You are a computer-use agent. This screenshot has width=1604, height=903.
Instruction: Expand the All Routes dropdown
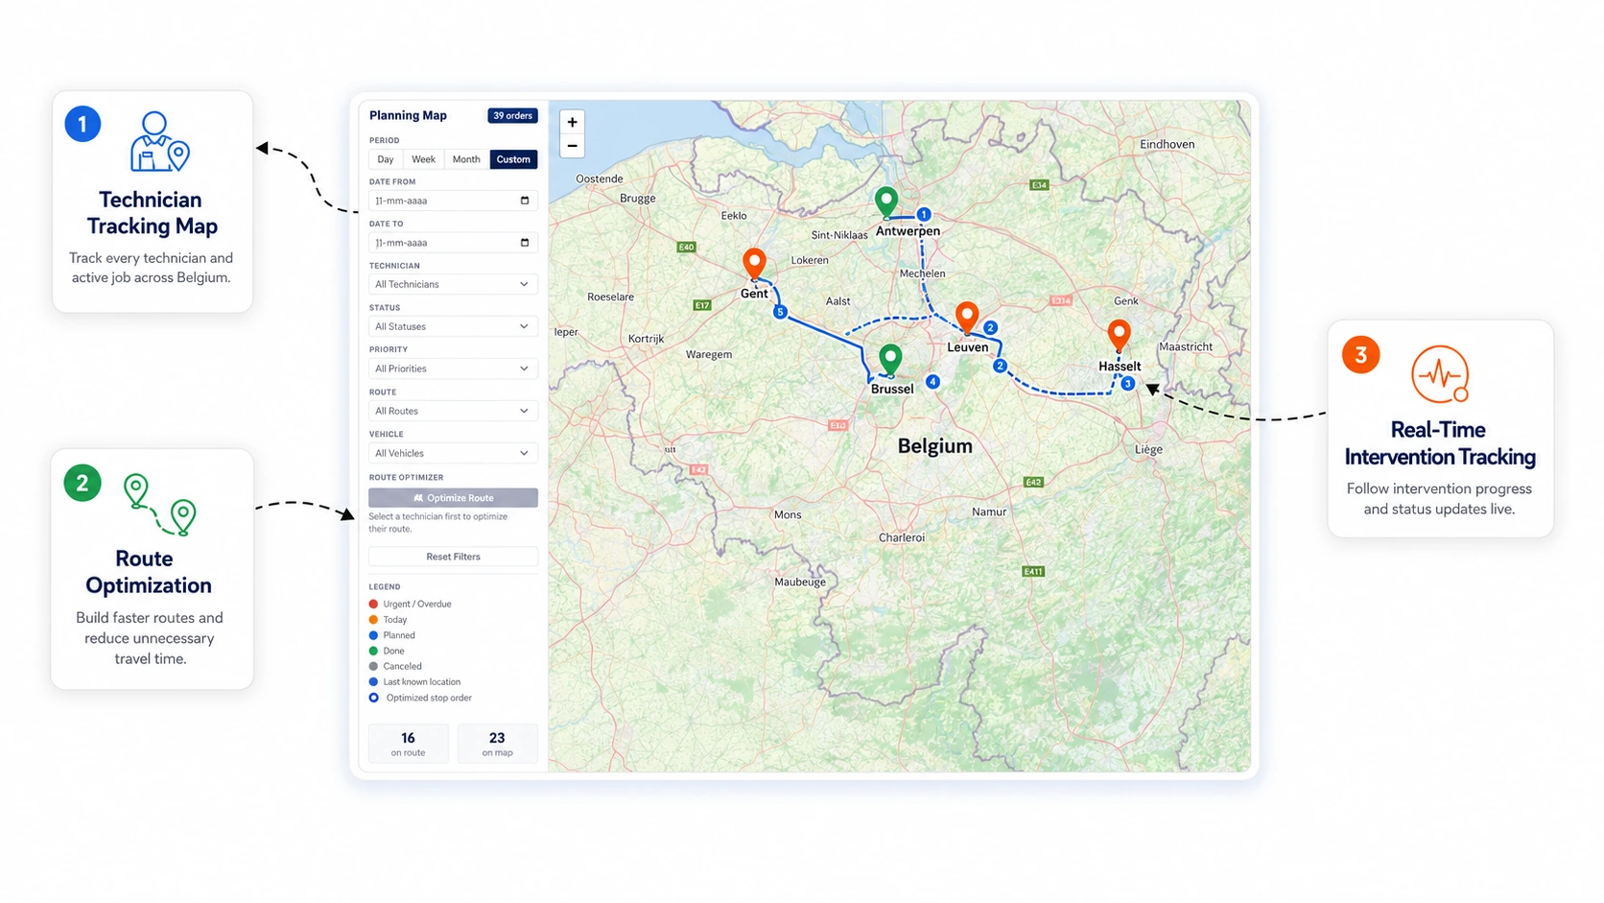[453, 411]
